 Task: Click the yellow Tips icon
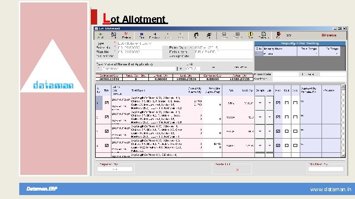coord(250,34)
